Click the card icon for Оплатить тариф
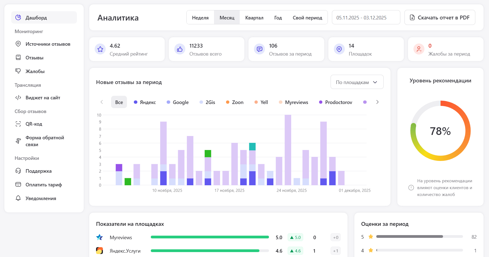The width and height of the screenshot is (489, 257). (x=18, y=184)
